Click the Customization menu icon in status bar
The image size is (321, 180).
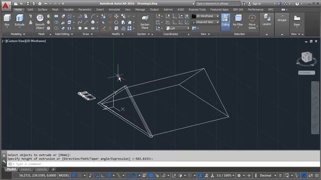click(316, 175)
